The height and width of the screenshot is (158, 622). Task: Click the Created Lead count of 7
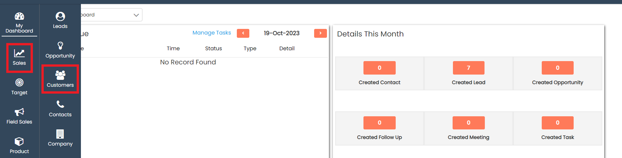[468, 68]
